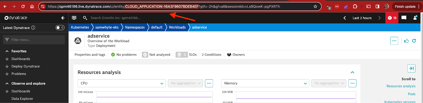Click the Filter menu input field
Image resolution: width=423 pixels, height=103 pixels.
[34, 40]
